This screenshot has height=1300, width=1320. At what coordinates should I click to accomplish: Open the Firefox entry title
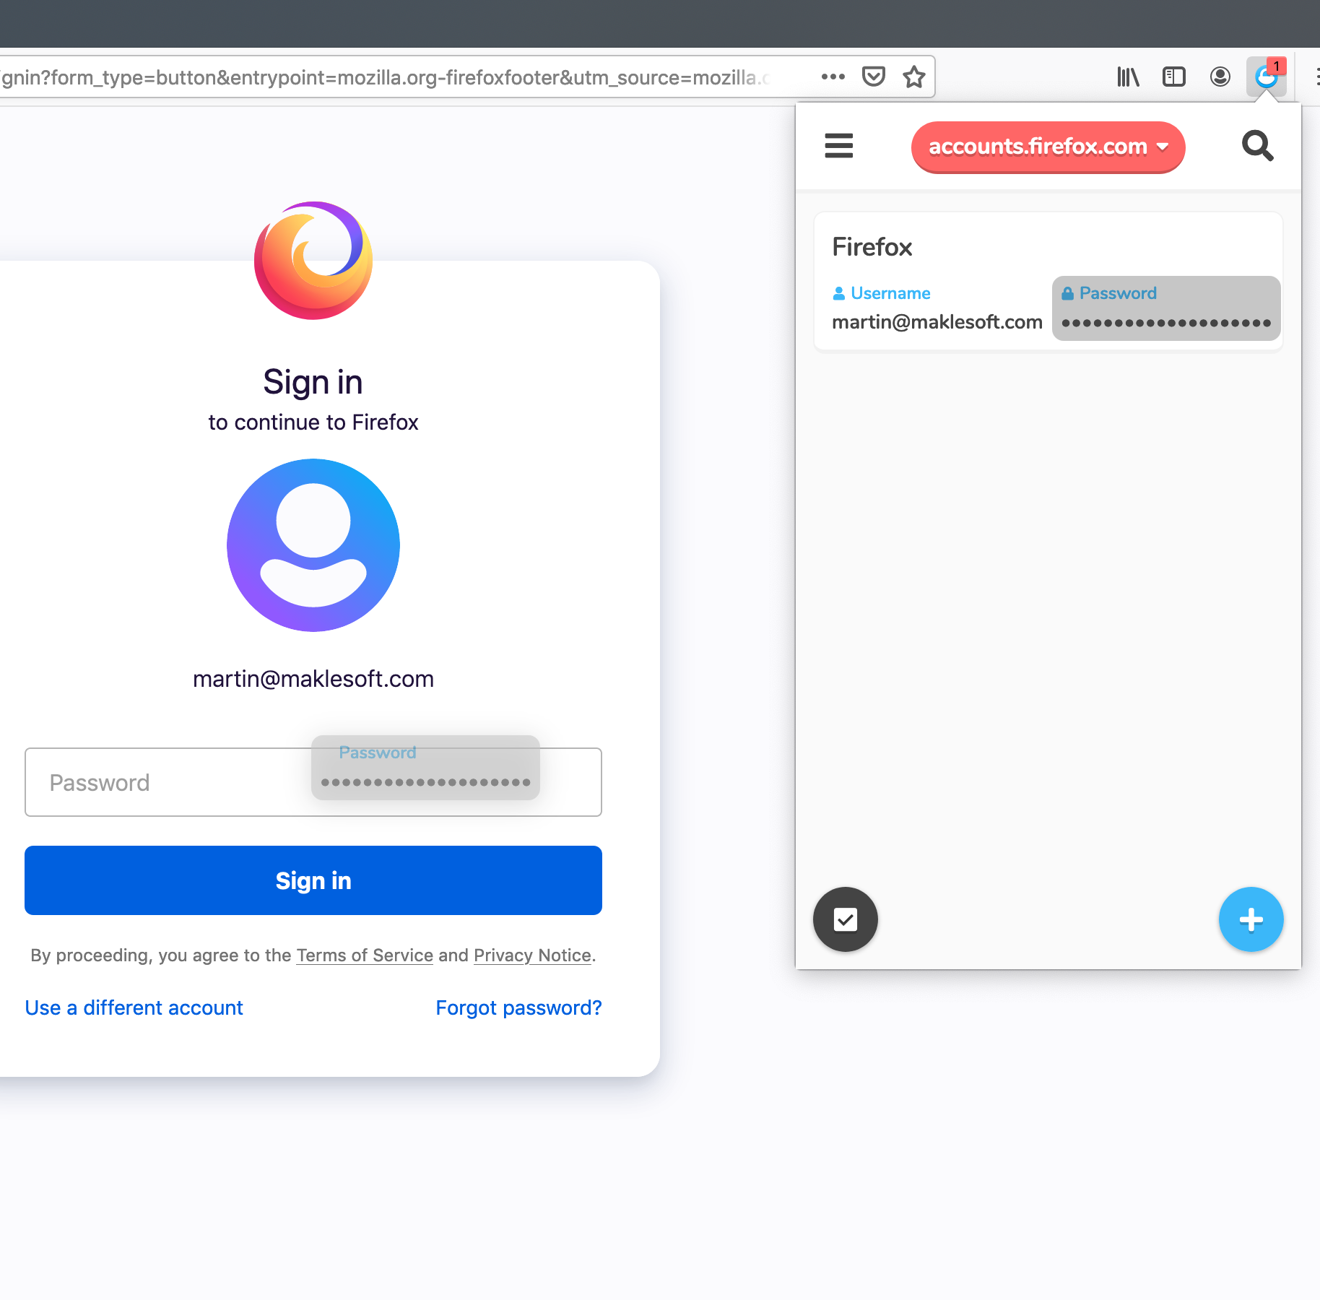point(872,247)
